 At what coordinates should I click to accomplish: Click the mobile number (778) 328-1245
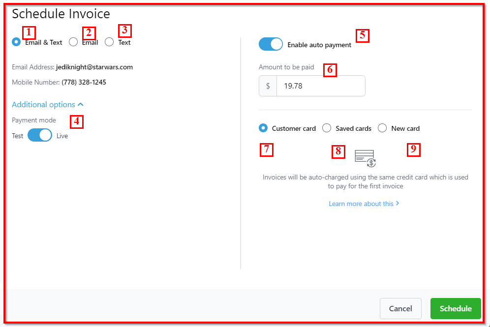[84, 82]
